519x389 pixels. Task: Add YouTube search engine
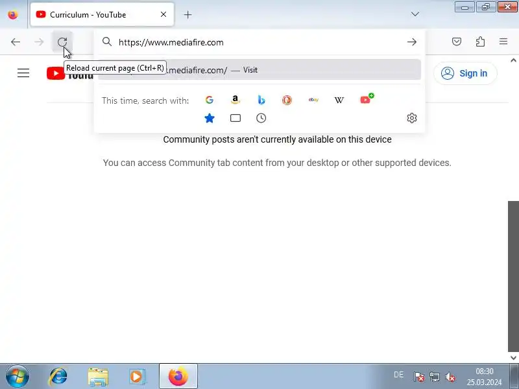click(x=367, y=99)
